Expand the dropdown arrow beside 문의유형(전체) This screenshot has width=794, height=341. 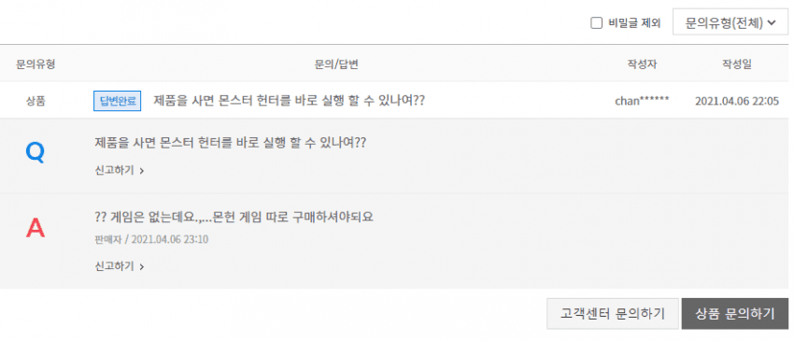[x=772, y=23]
